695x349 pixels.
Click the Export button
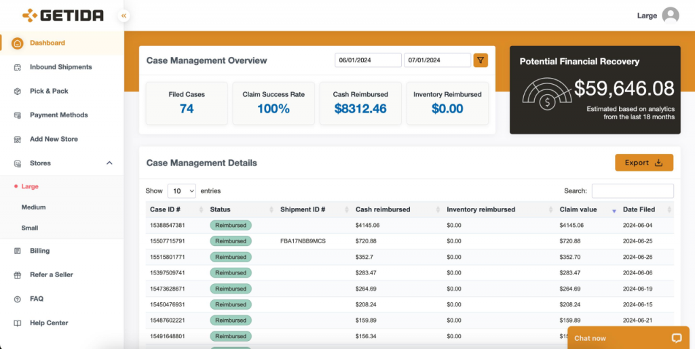pos(644,163)
